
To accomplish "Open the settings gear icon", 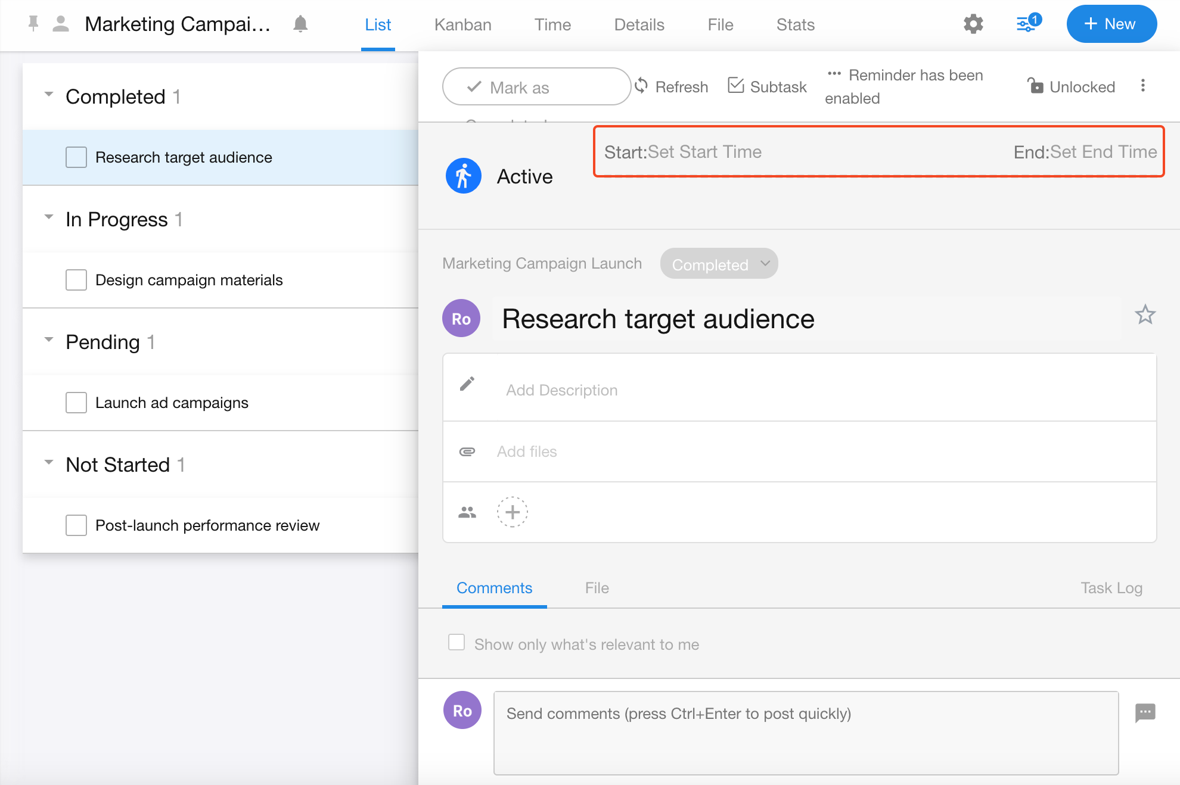I will tap(973, 24).
